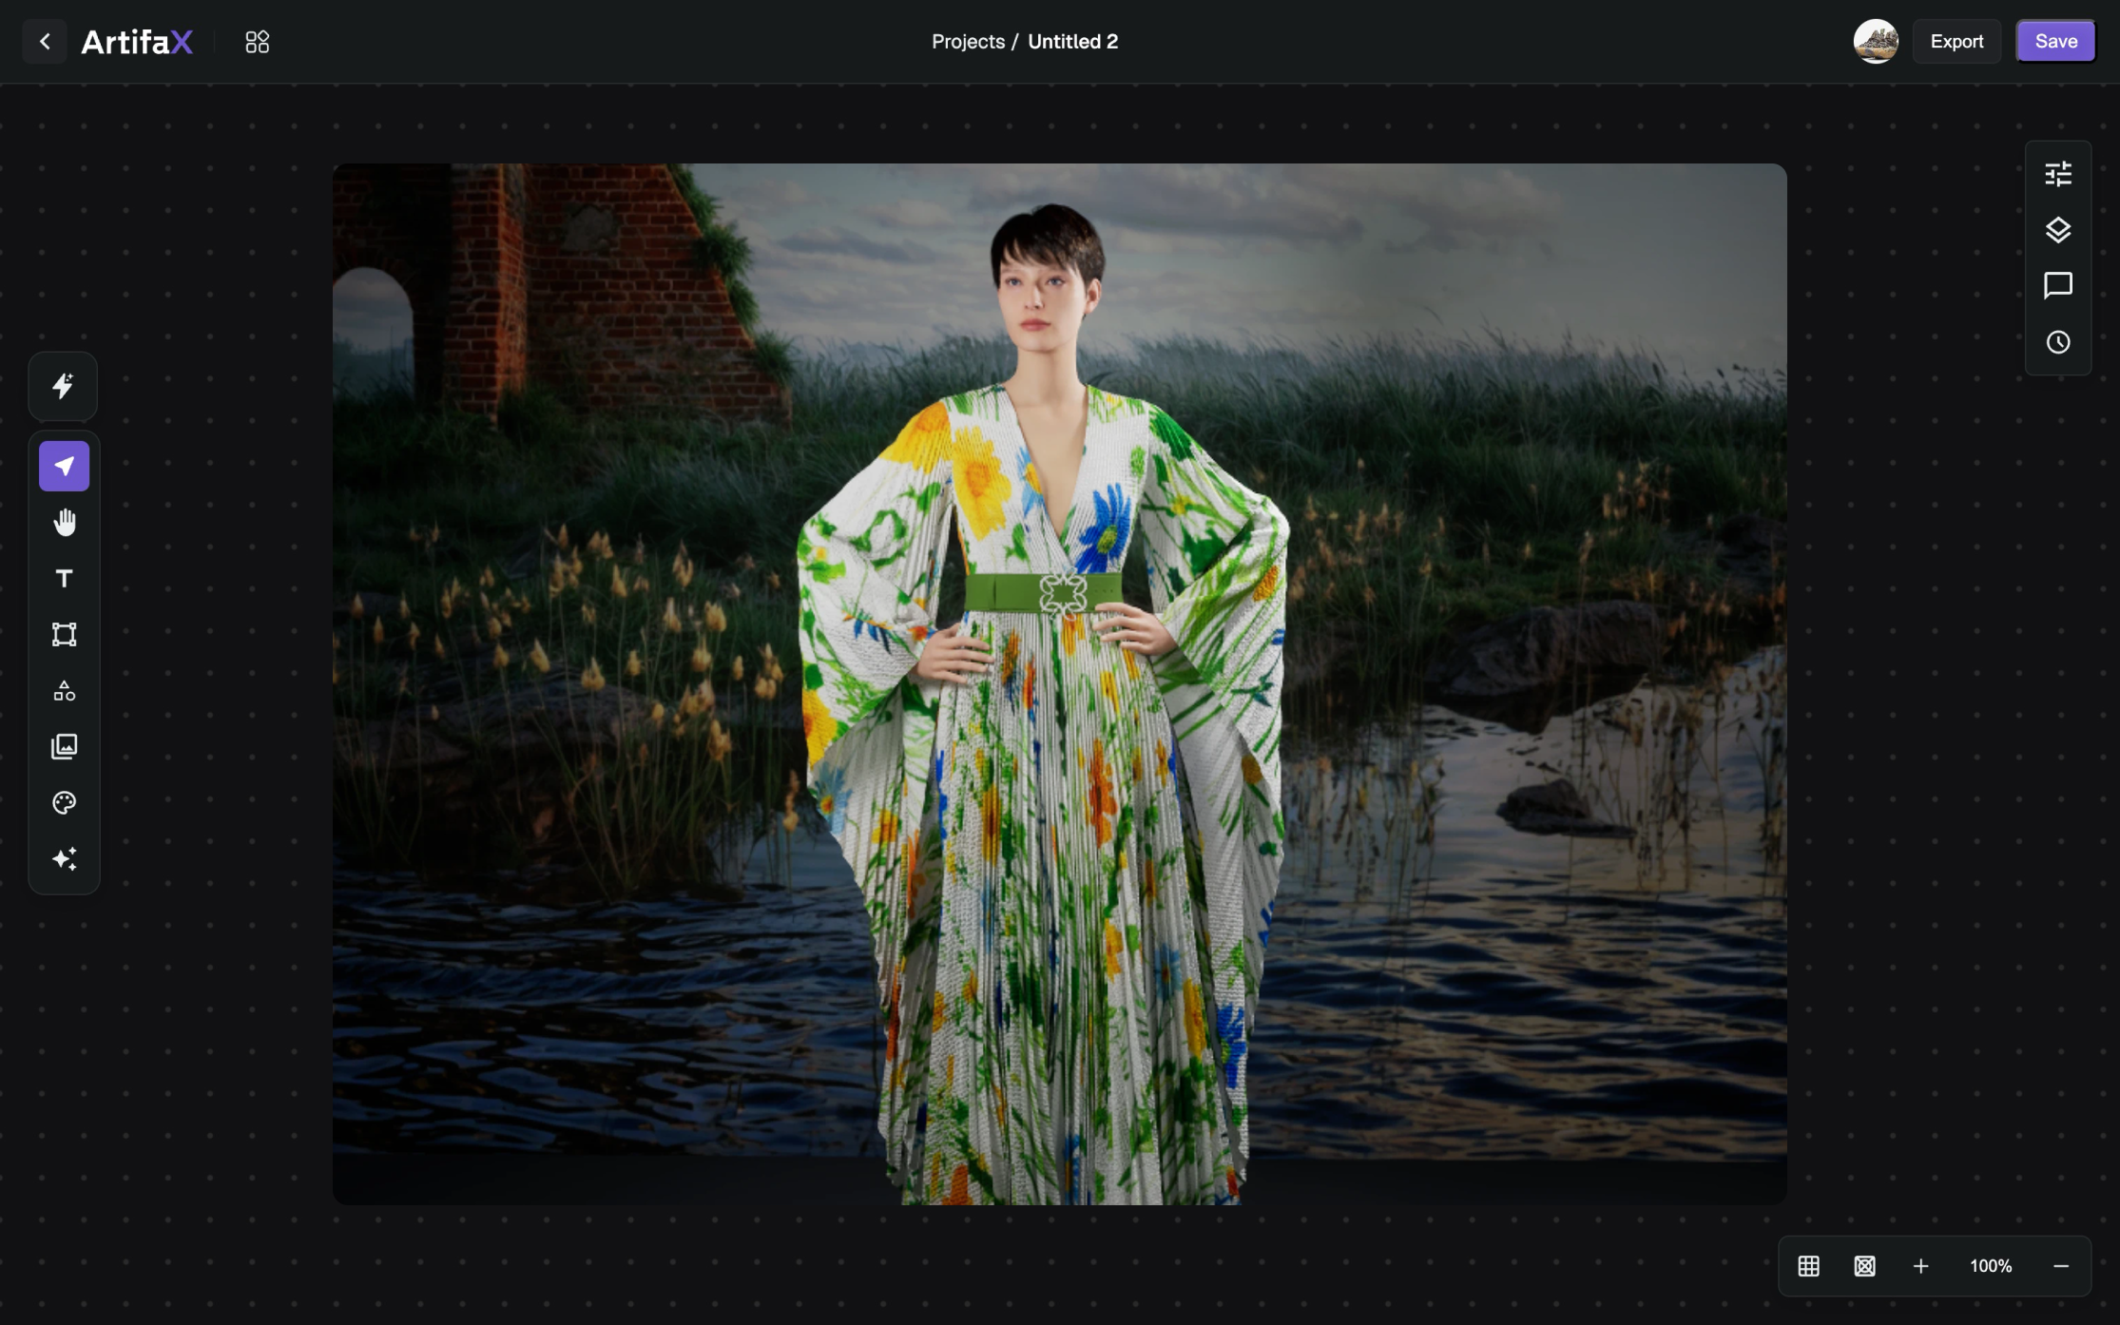Click the lightning bolt quick action icon

point(64,386)
